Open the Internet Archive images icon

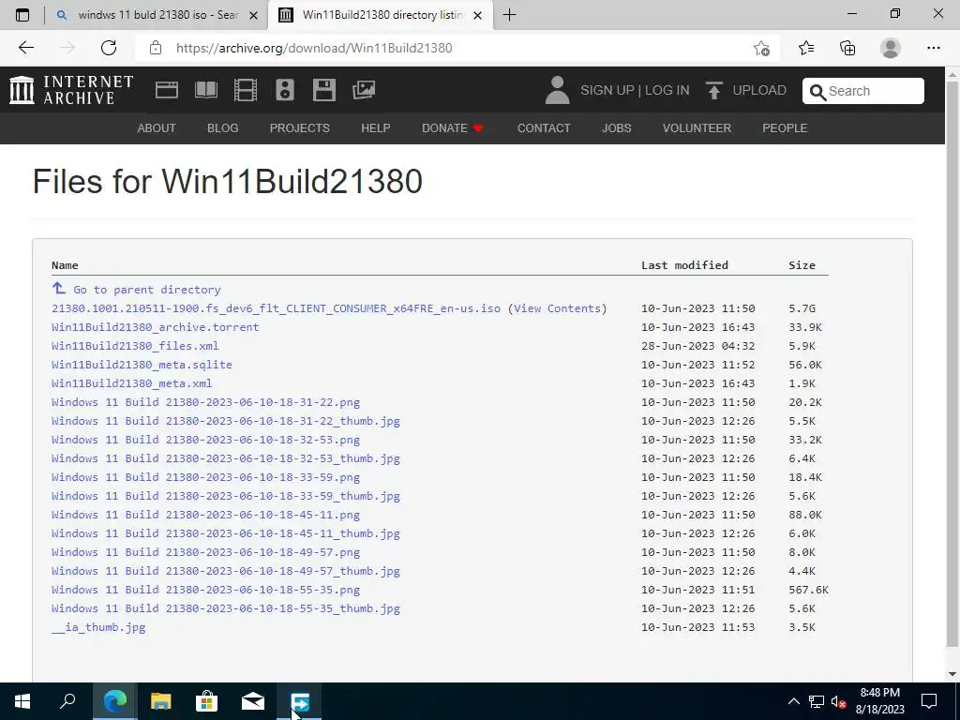364,90
